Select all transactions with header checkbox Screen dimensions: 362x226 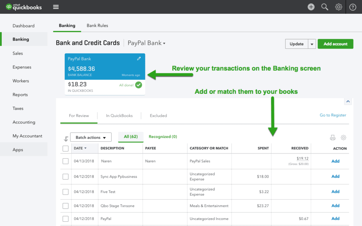pos(65,148)
